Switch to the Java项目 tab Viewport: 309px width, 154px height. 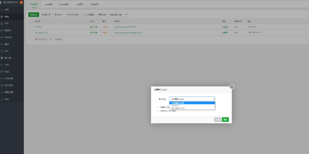pyautogui.click(x=49, y=5)
